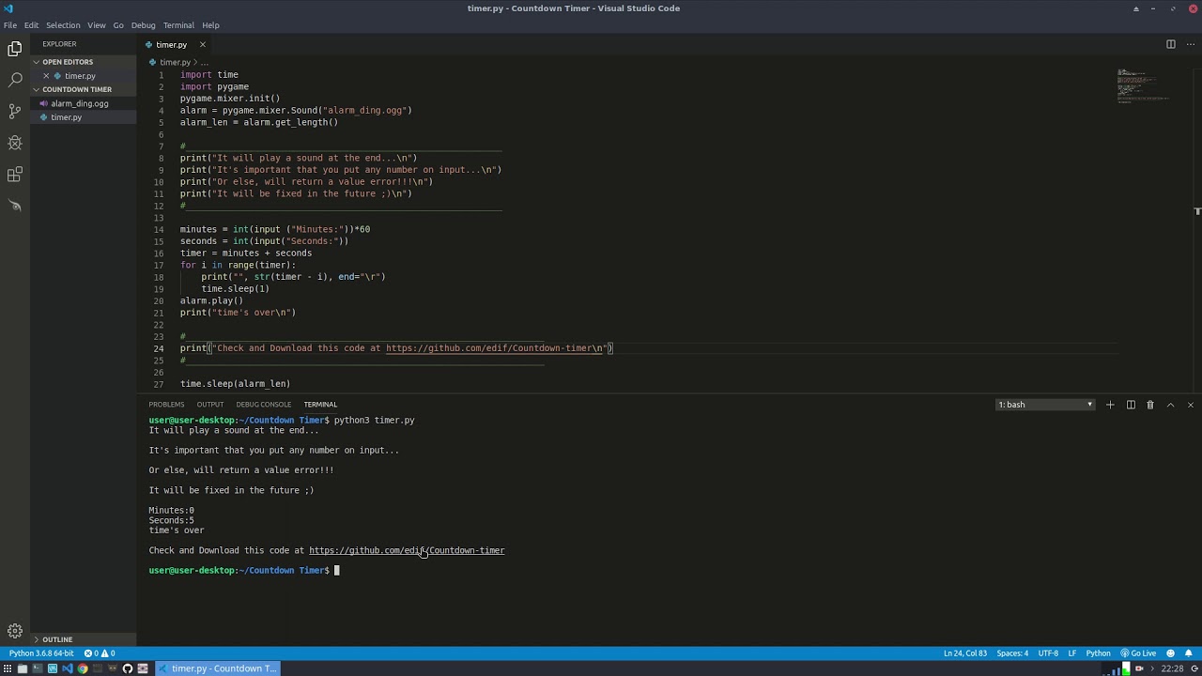Select the Terminal panel tab

tap(320, 405)
